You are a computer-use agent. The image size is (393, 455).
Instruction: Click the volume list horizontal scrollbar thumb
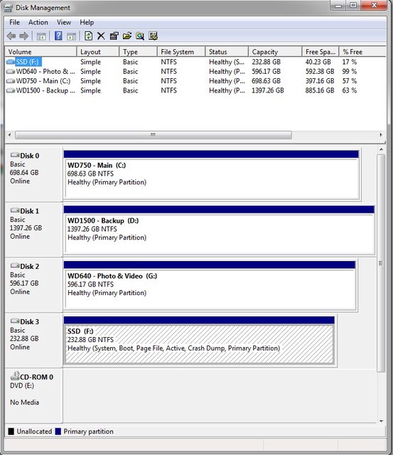click(154, 135)
